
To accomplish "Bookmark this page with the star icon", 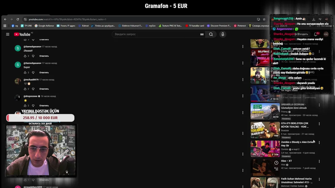I will (264, 19).
